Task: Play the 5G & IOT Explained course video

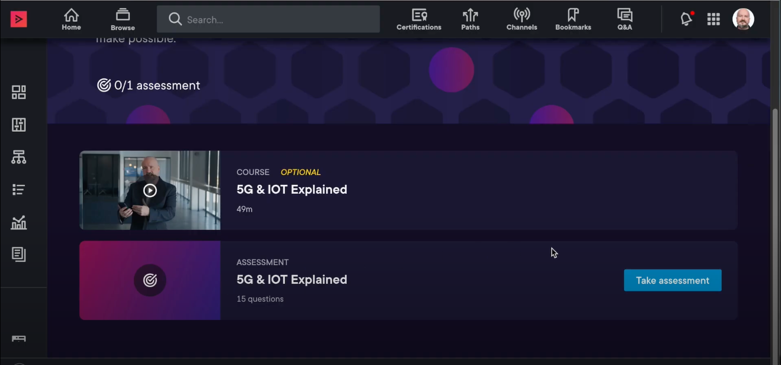Action: point(150,190)
